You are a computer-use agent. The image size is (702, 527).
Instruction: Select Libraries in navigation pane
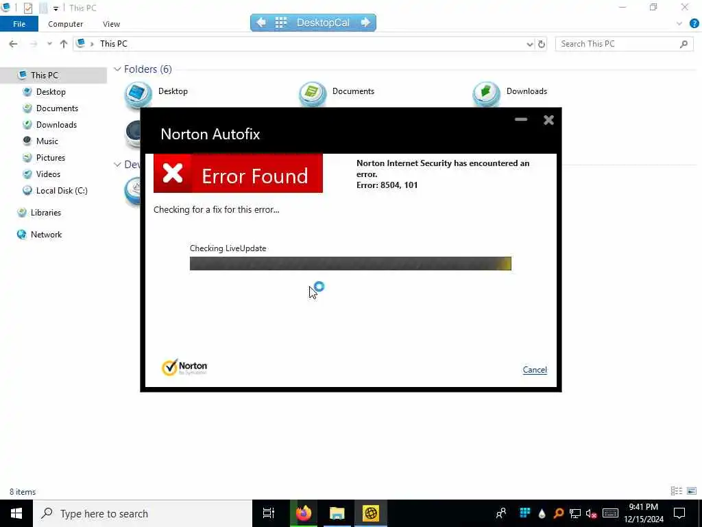pyautogui.click(x=46, y=213)
